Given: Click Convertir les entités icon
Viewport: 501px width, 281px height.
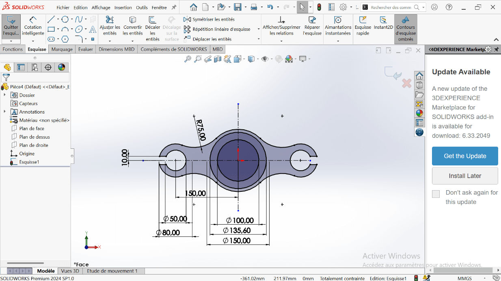Looking at the screenshot, I should pyautogui.click(x=133, y=20).
